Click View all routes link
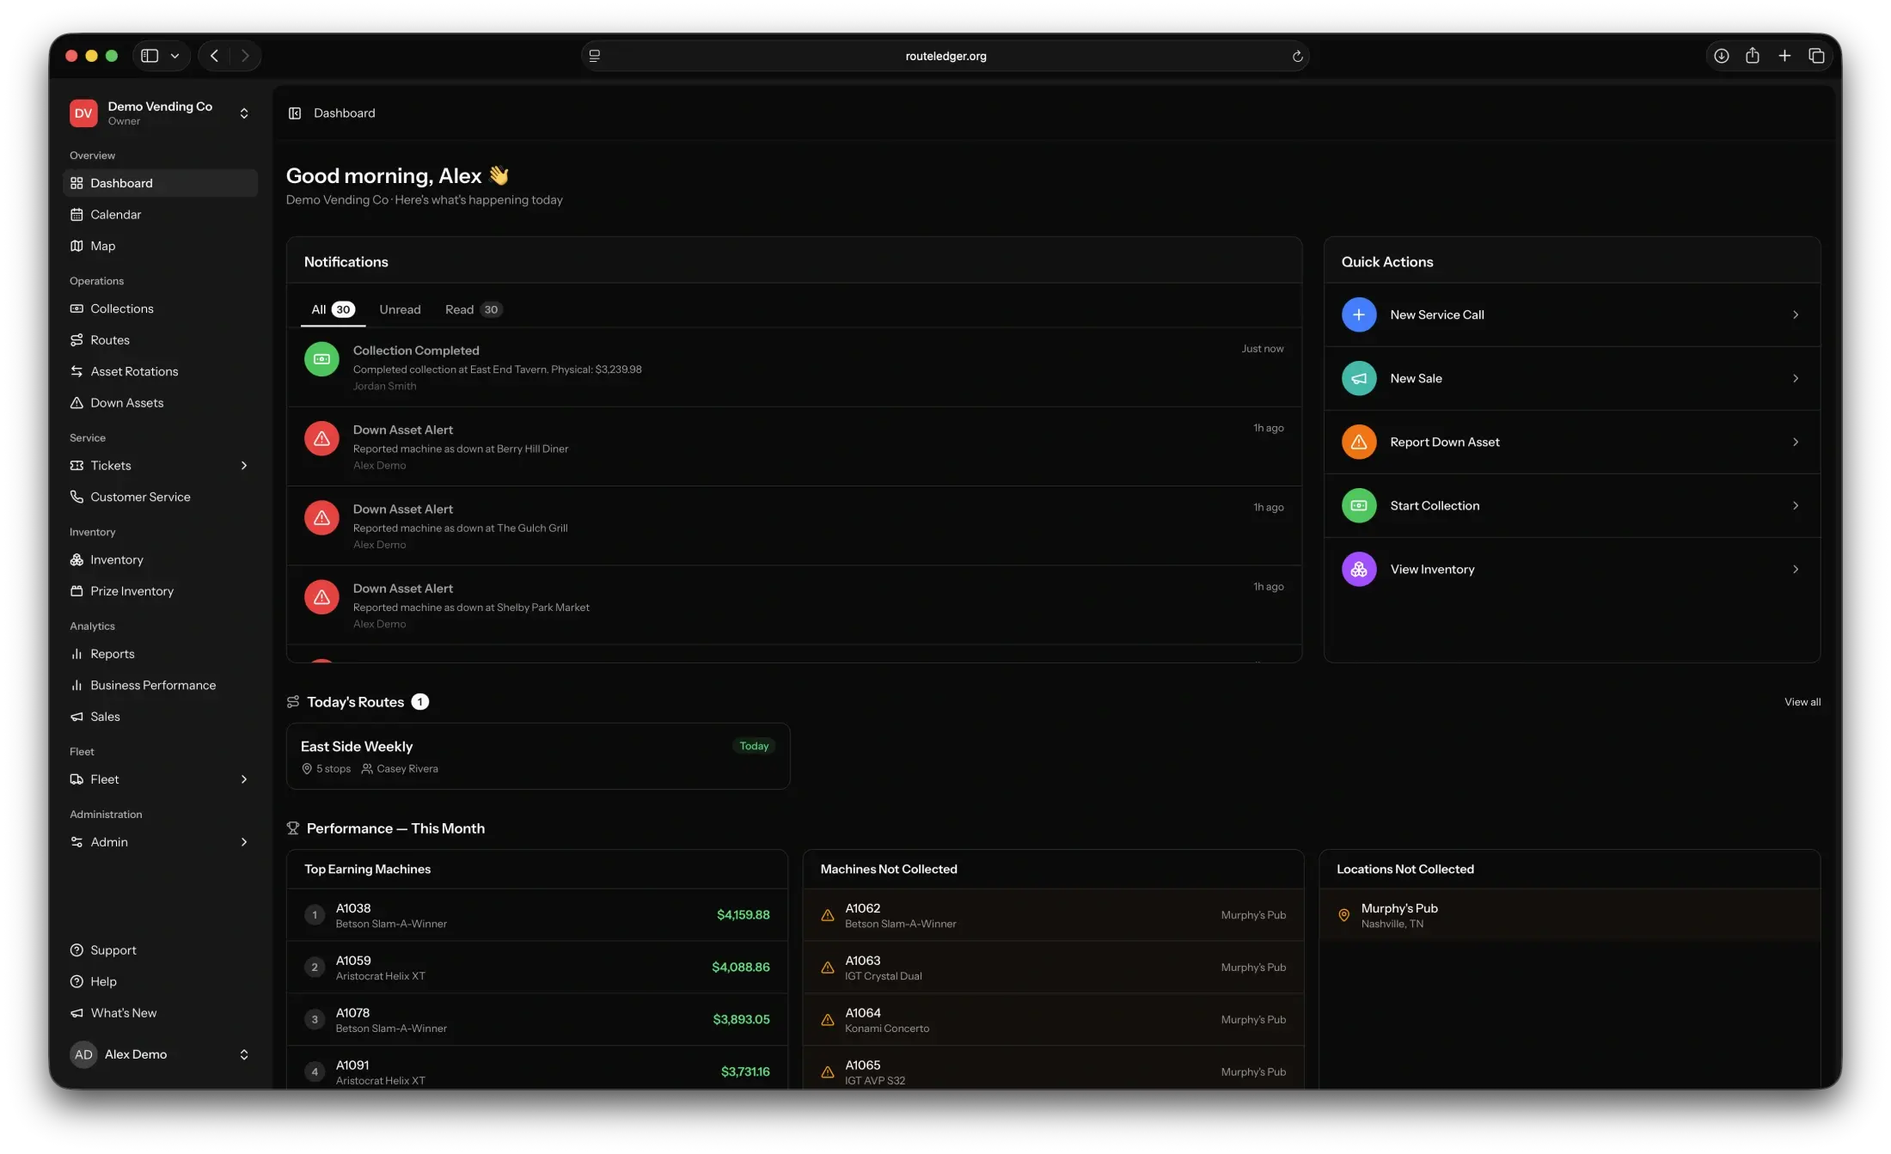The image size is (1891, 1154). pos(1802,702)
